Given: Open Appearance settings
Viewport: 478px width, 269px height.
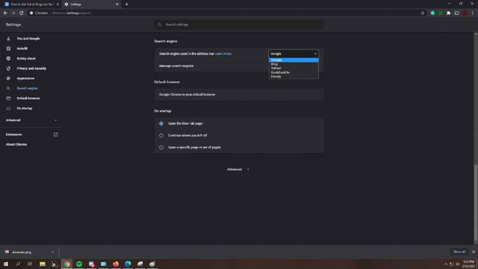Looking at the screenshot, I should pos(25,78).
